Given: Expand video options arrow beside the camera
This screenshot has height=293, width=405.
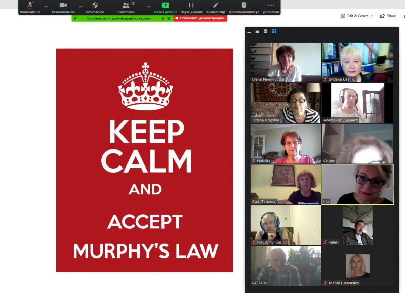Looking at the screenshot, I should coord(80,6).
